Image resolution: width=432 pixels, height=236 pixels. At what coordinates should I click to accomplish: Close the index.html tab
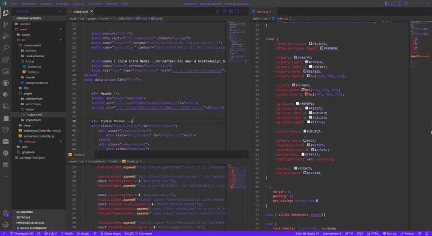point(92,11)
